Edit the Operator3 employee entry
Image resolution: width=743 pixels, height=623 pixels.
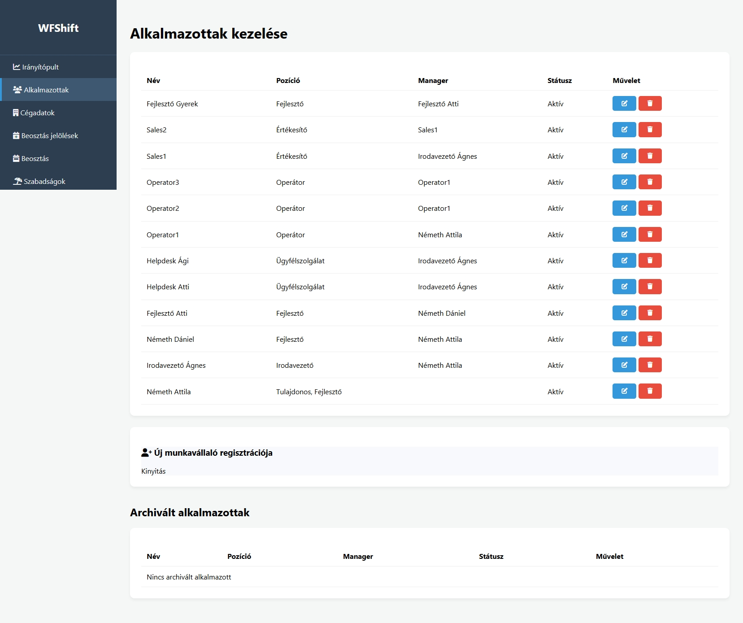(x=624, y=182)
